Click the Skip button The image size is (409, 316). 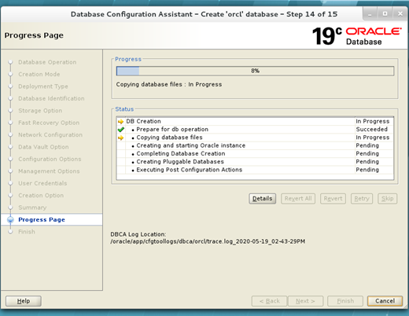pyautogui.click(x=388, y=199)
